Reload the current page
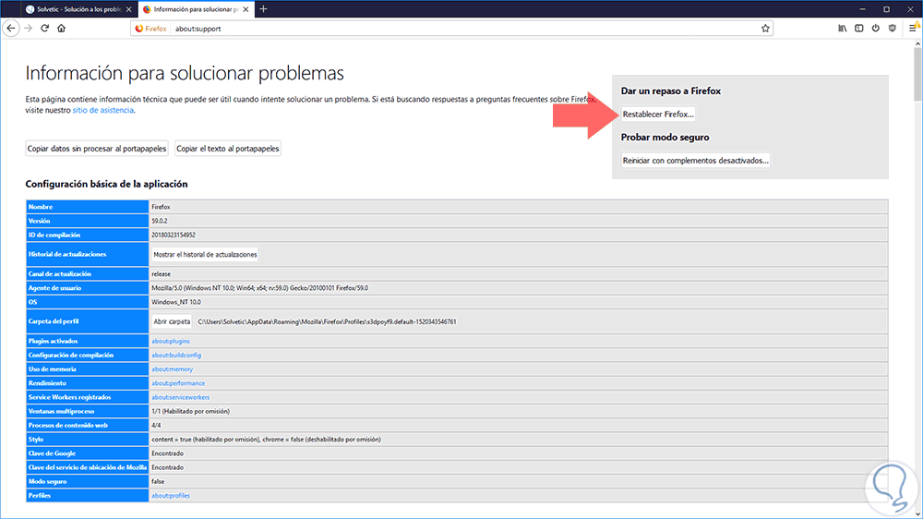The height and width of the screenshot is (519, 923). click(44, 29)
